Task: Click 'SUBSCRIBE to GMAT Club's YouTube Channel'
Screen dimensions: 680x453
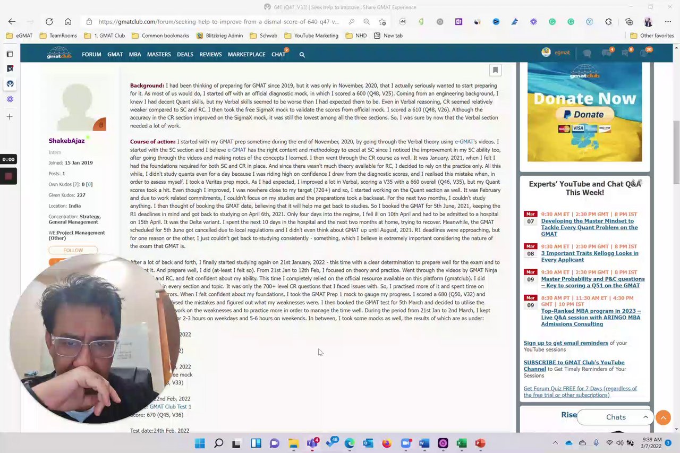Action: point(574,365)
